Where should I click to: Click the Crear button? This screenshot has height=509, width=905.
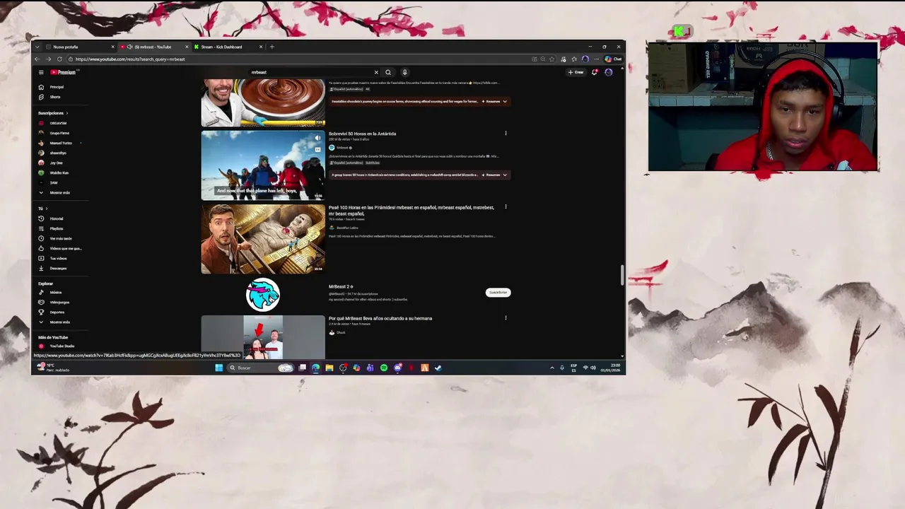[x=576, y=72]
